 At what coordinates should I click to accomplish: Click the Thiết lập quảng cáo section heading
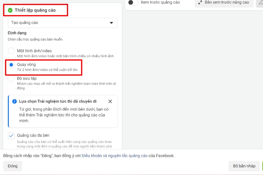click(35, 10)
